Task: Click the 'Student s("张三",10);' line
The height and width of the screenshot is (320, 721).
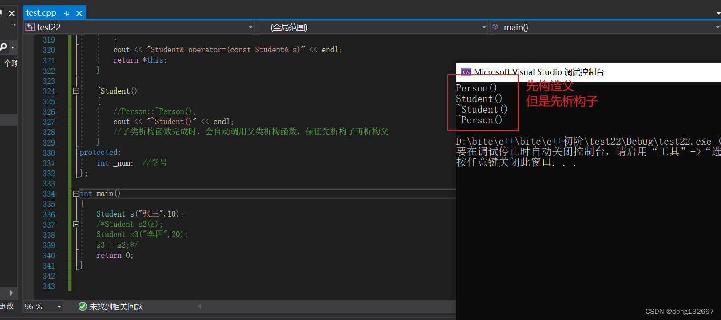Action: (140, 214)
